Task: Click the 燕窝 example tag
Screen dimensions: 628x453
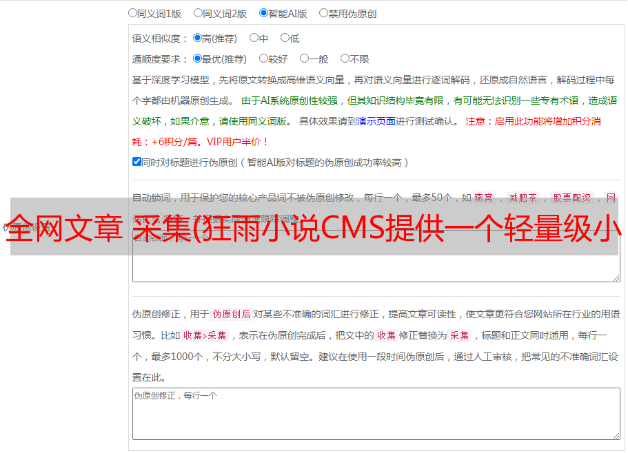Action: click(484, 198)
